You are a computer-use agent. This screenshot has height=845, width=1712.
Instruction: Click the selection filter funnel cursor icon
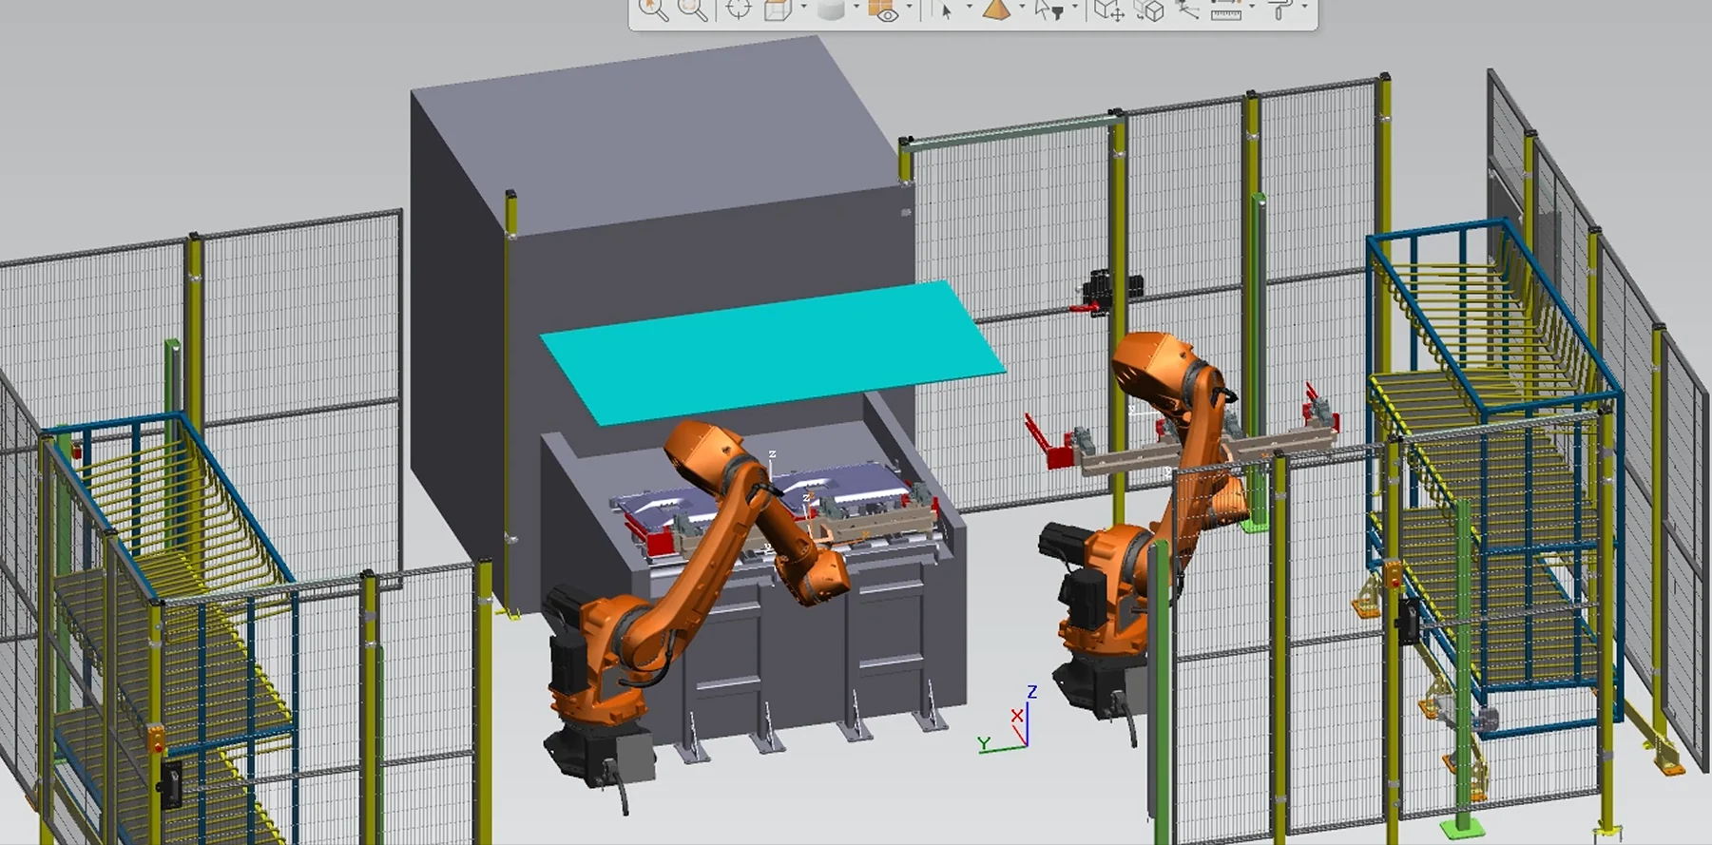click(1048, 10)
